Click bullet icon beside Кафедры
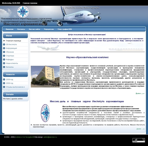Screen dimensions: 148x146 point(4,60)
